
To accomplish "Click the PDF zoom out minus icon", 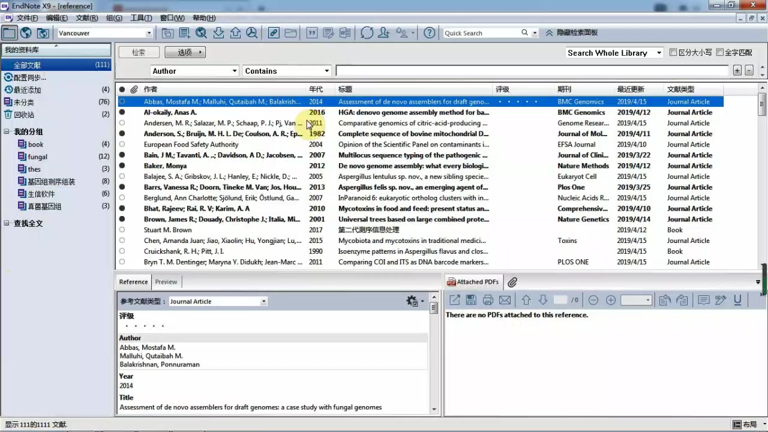I will [593, 300].
